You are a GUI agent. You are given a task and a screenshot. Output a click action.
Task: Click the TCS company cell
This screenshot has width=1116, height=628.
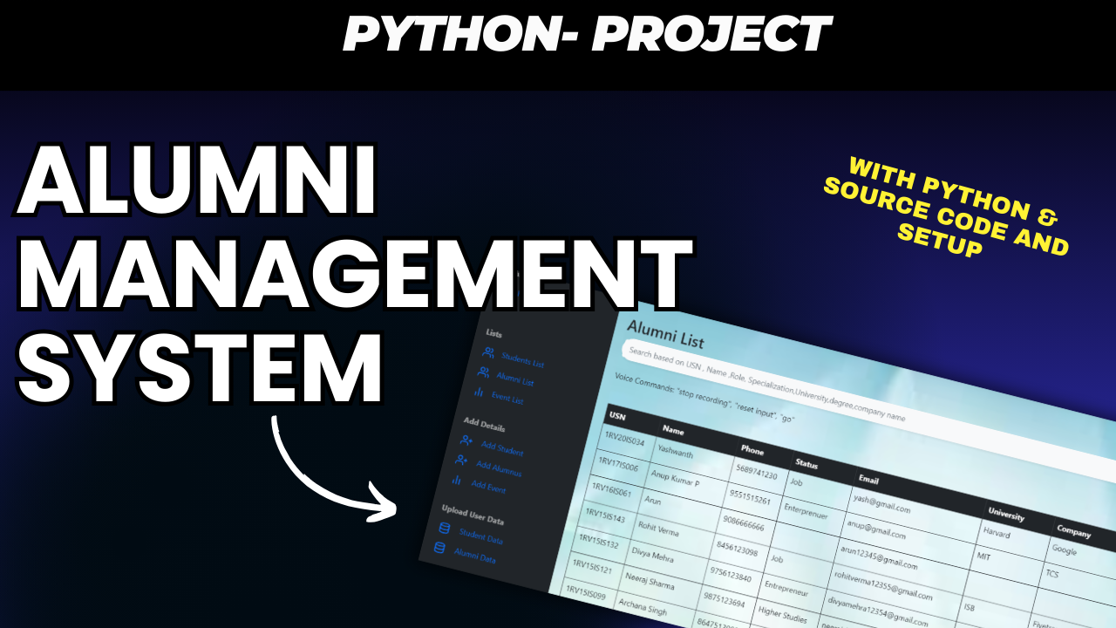point(1052,574)
